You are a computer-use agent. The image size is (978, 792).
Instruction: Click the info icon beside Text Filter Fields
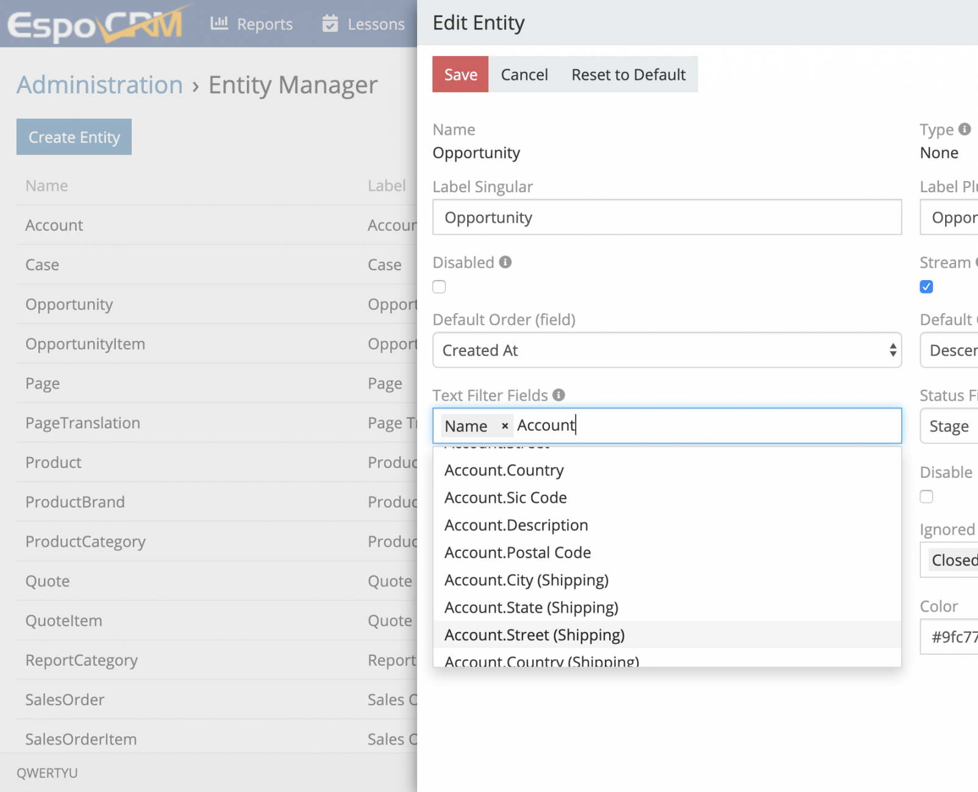(x=559, y=395)
